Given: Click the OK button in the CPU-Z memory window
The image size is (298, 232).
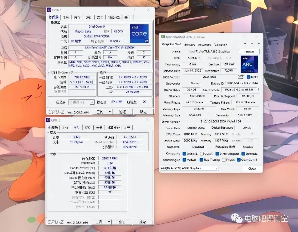Looking at the screenshot, I should [x=143, y=222].
